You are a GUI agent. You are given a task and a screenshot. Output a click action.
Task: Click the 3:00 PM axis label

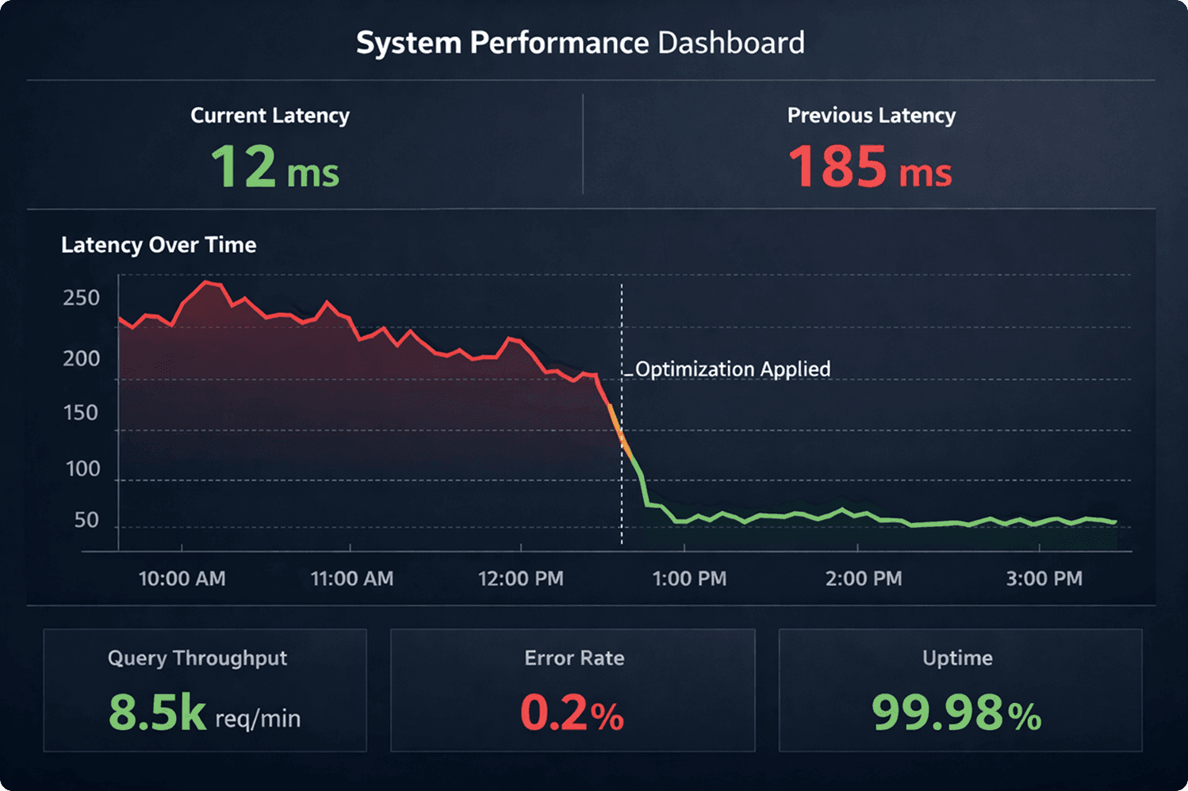click(x=1044, y=579)
